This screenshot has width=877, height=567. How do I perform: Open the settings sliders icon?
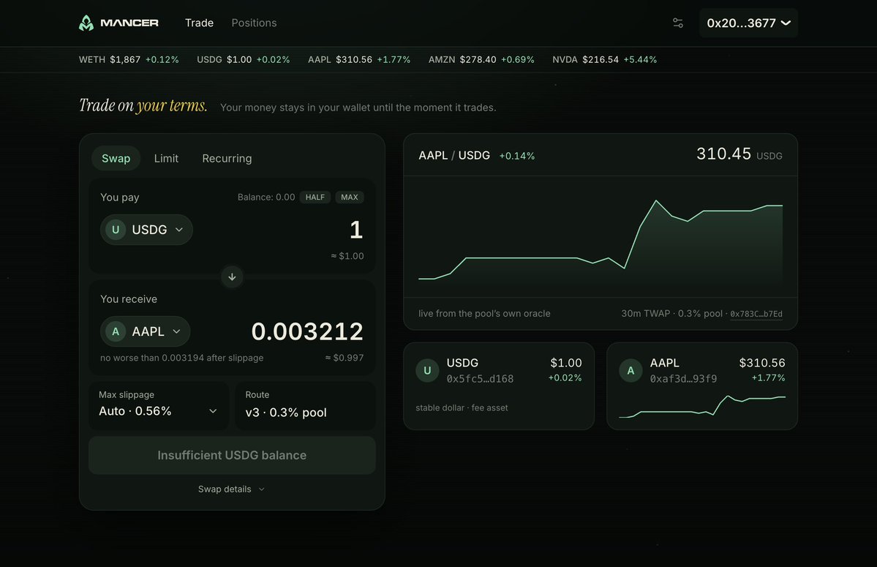(677, 23)
